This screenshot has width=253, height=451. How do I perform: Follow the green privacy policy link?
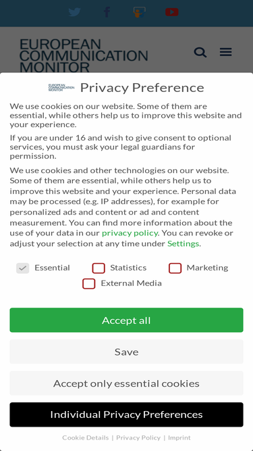[130, 233]
